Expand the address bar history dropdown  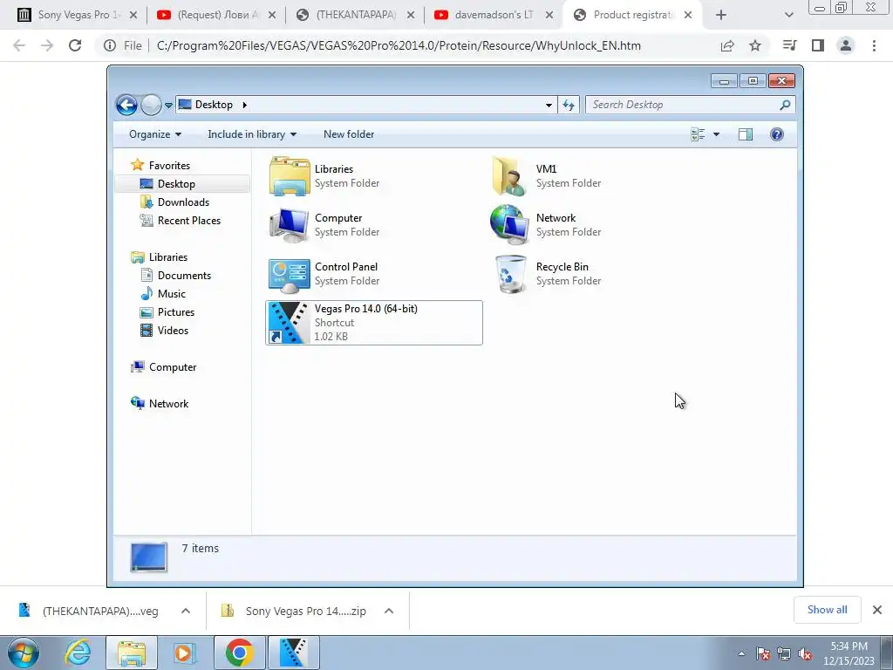(x=549, y=105)
